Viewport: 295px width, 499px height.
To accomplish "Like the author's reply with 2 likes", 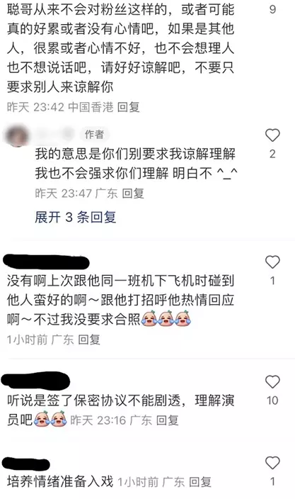I will point(272,135).
